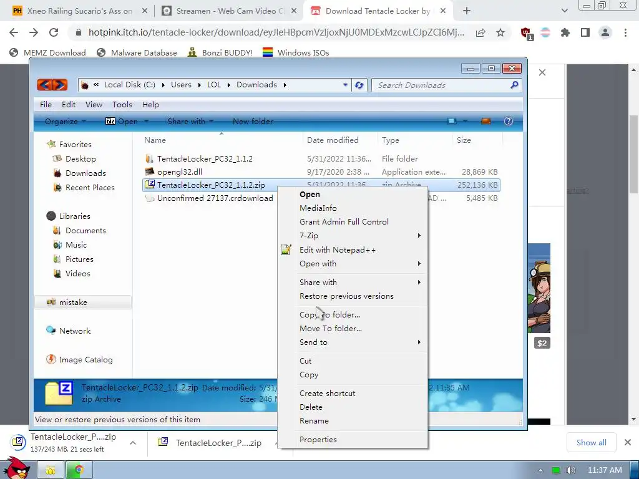This screenshot has width=639, height=479.
Task: Select Properties in context menu
Action: pos(353,440)
